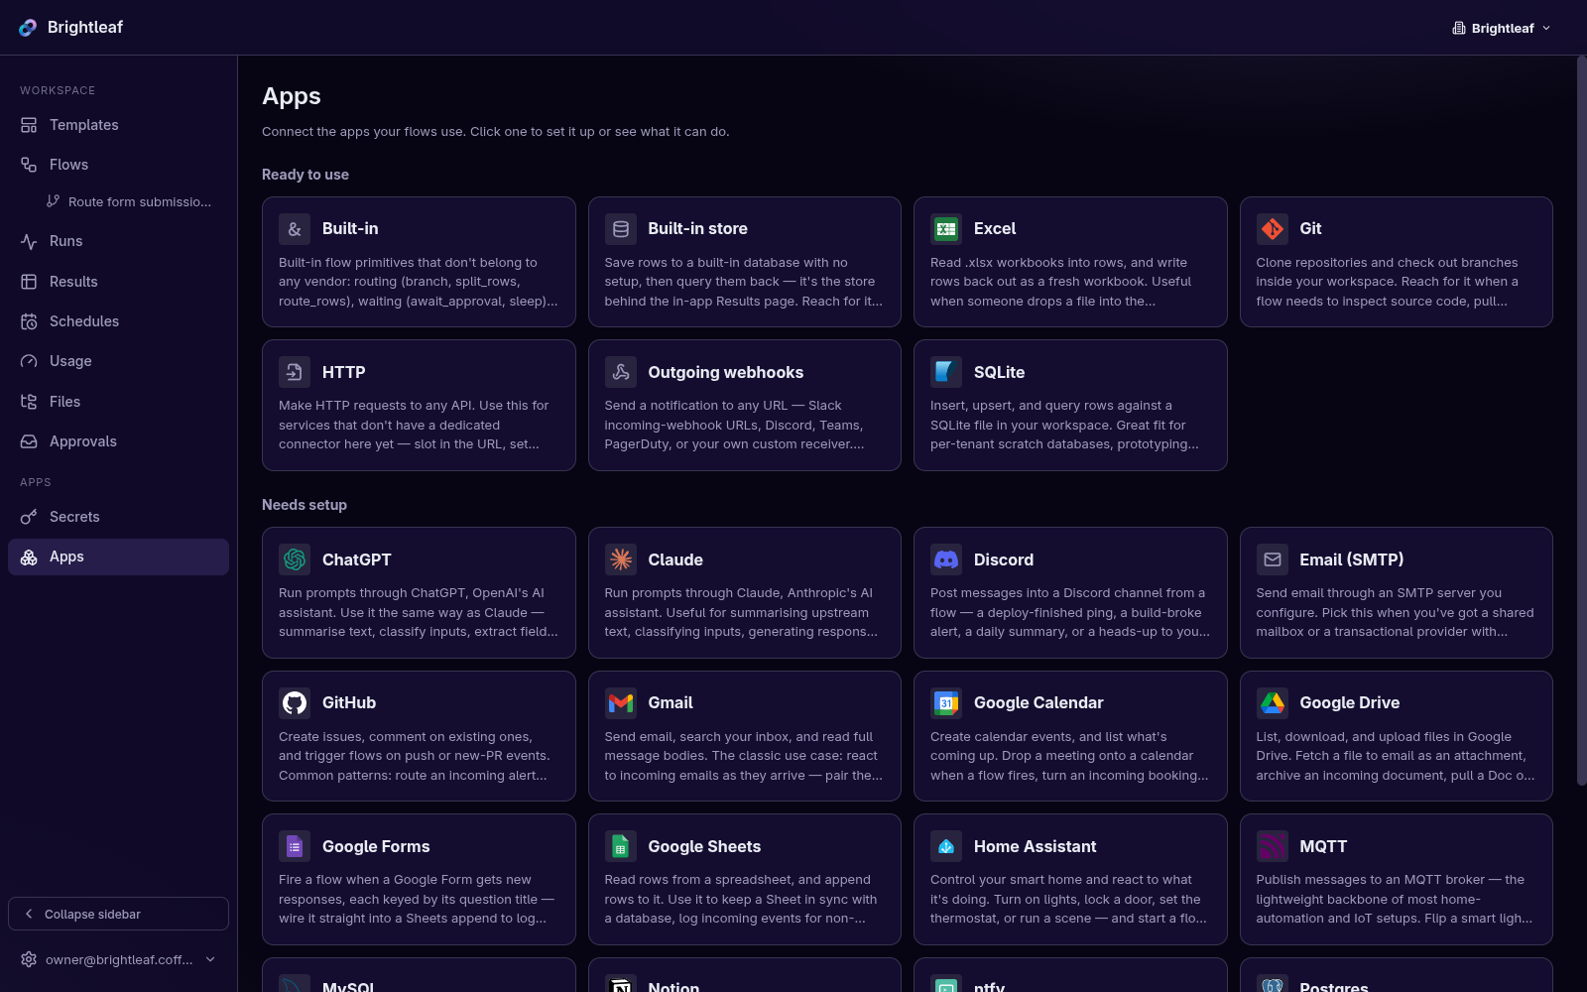This screenshot has width=1587, height=992.
Task: Click the Google Calendar icon
Action: [x=946, y=703]
